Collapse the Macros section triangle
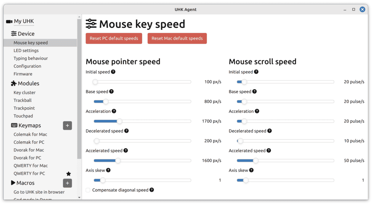Image resolution: width=372 pixels, height=204 pixels. pos(13,183)
